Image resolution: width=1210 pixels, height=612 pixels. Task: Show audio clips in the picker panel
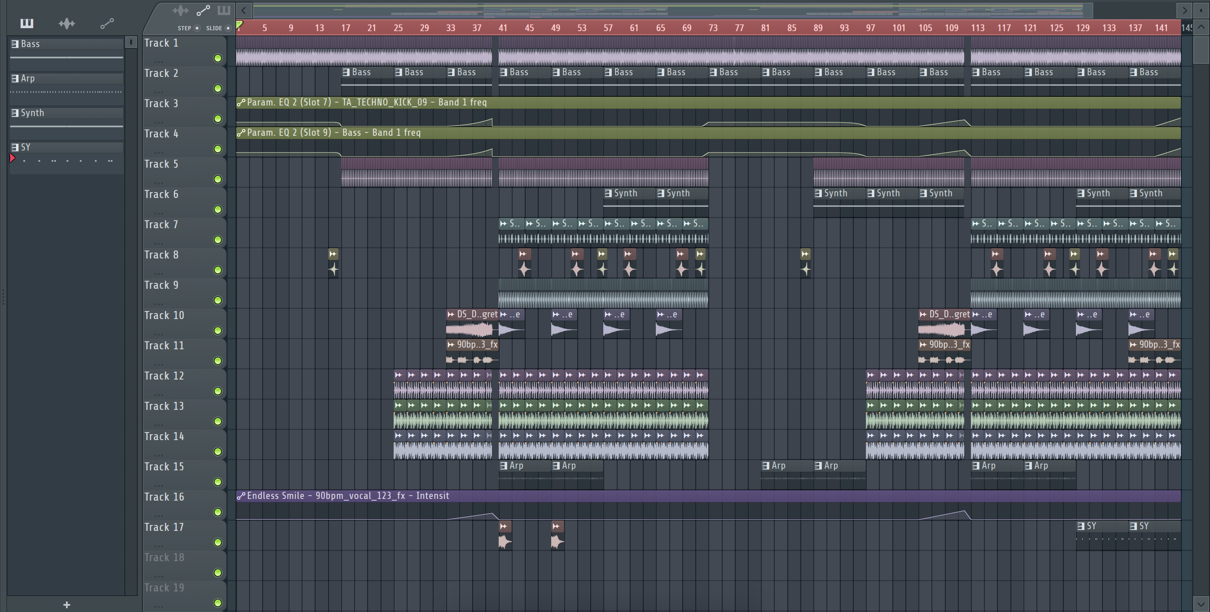pos(67,23)
